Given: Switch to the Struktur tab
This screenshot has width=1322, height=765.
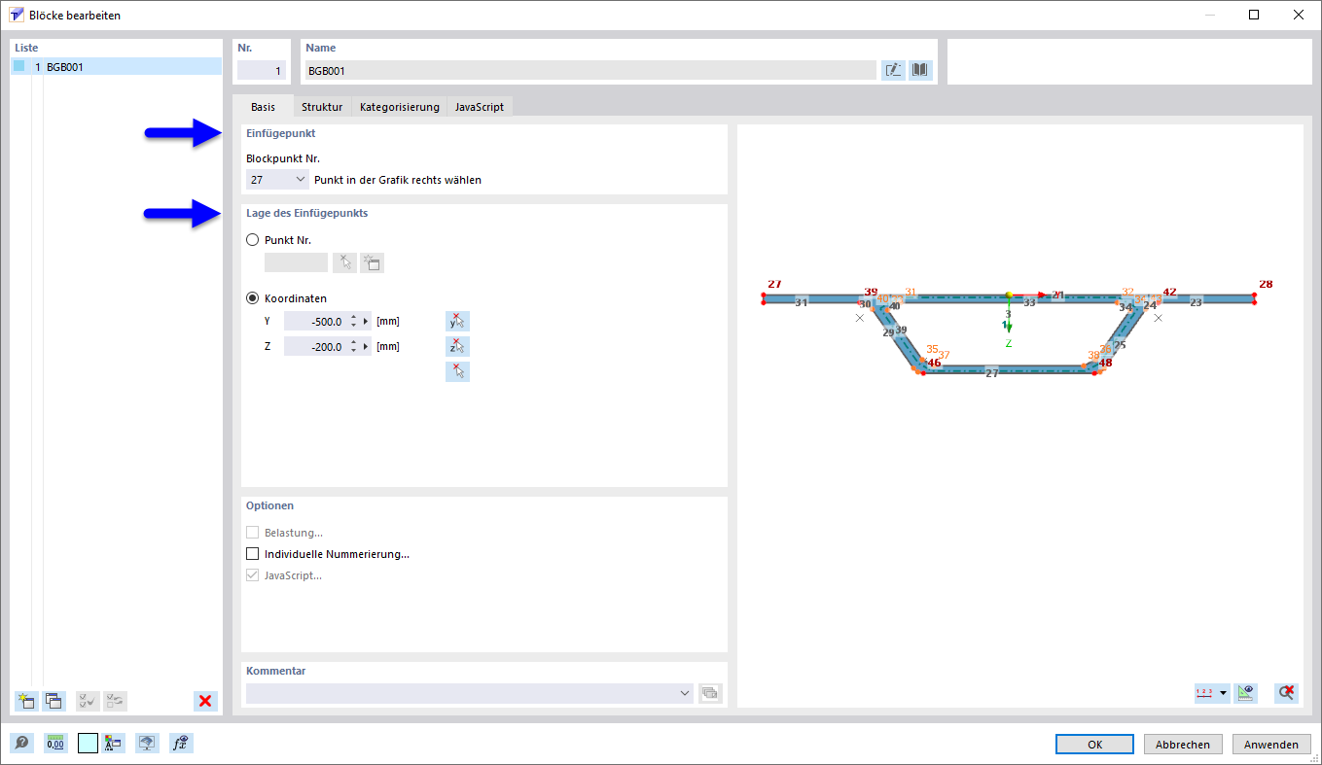Looking at the screenshot, I should [322, 106].
